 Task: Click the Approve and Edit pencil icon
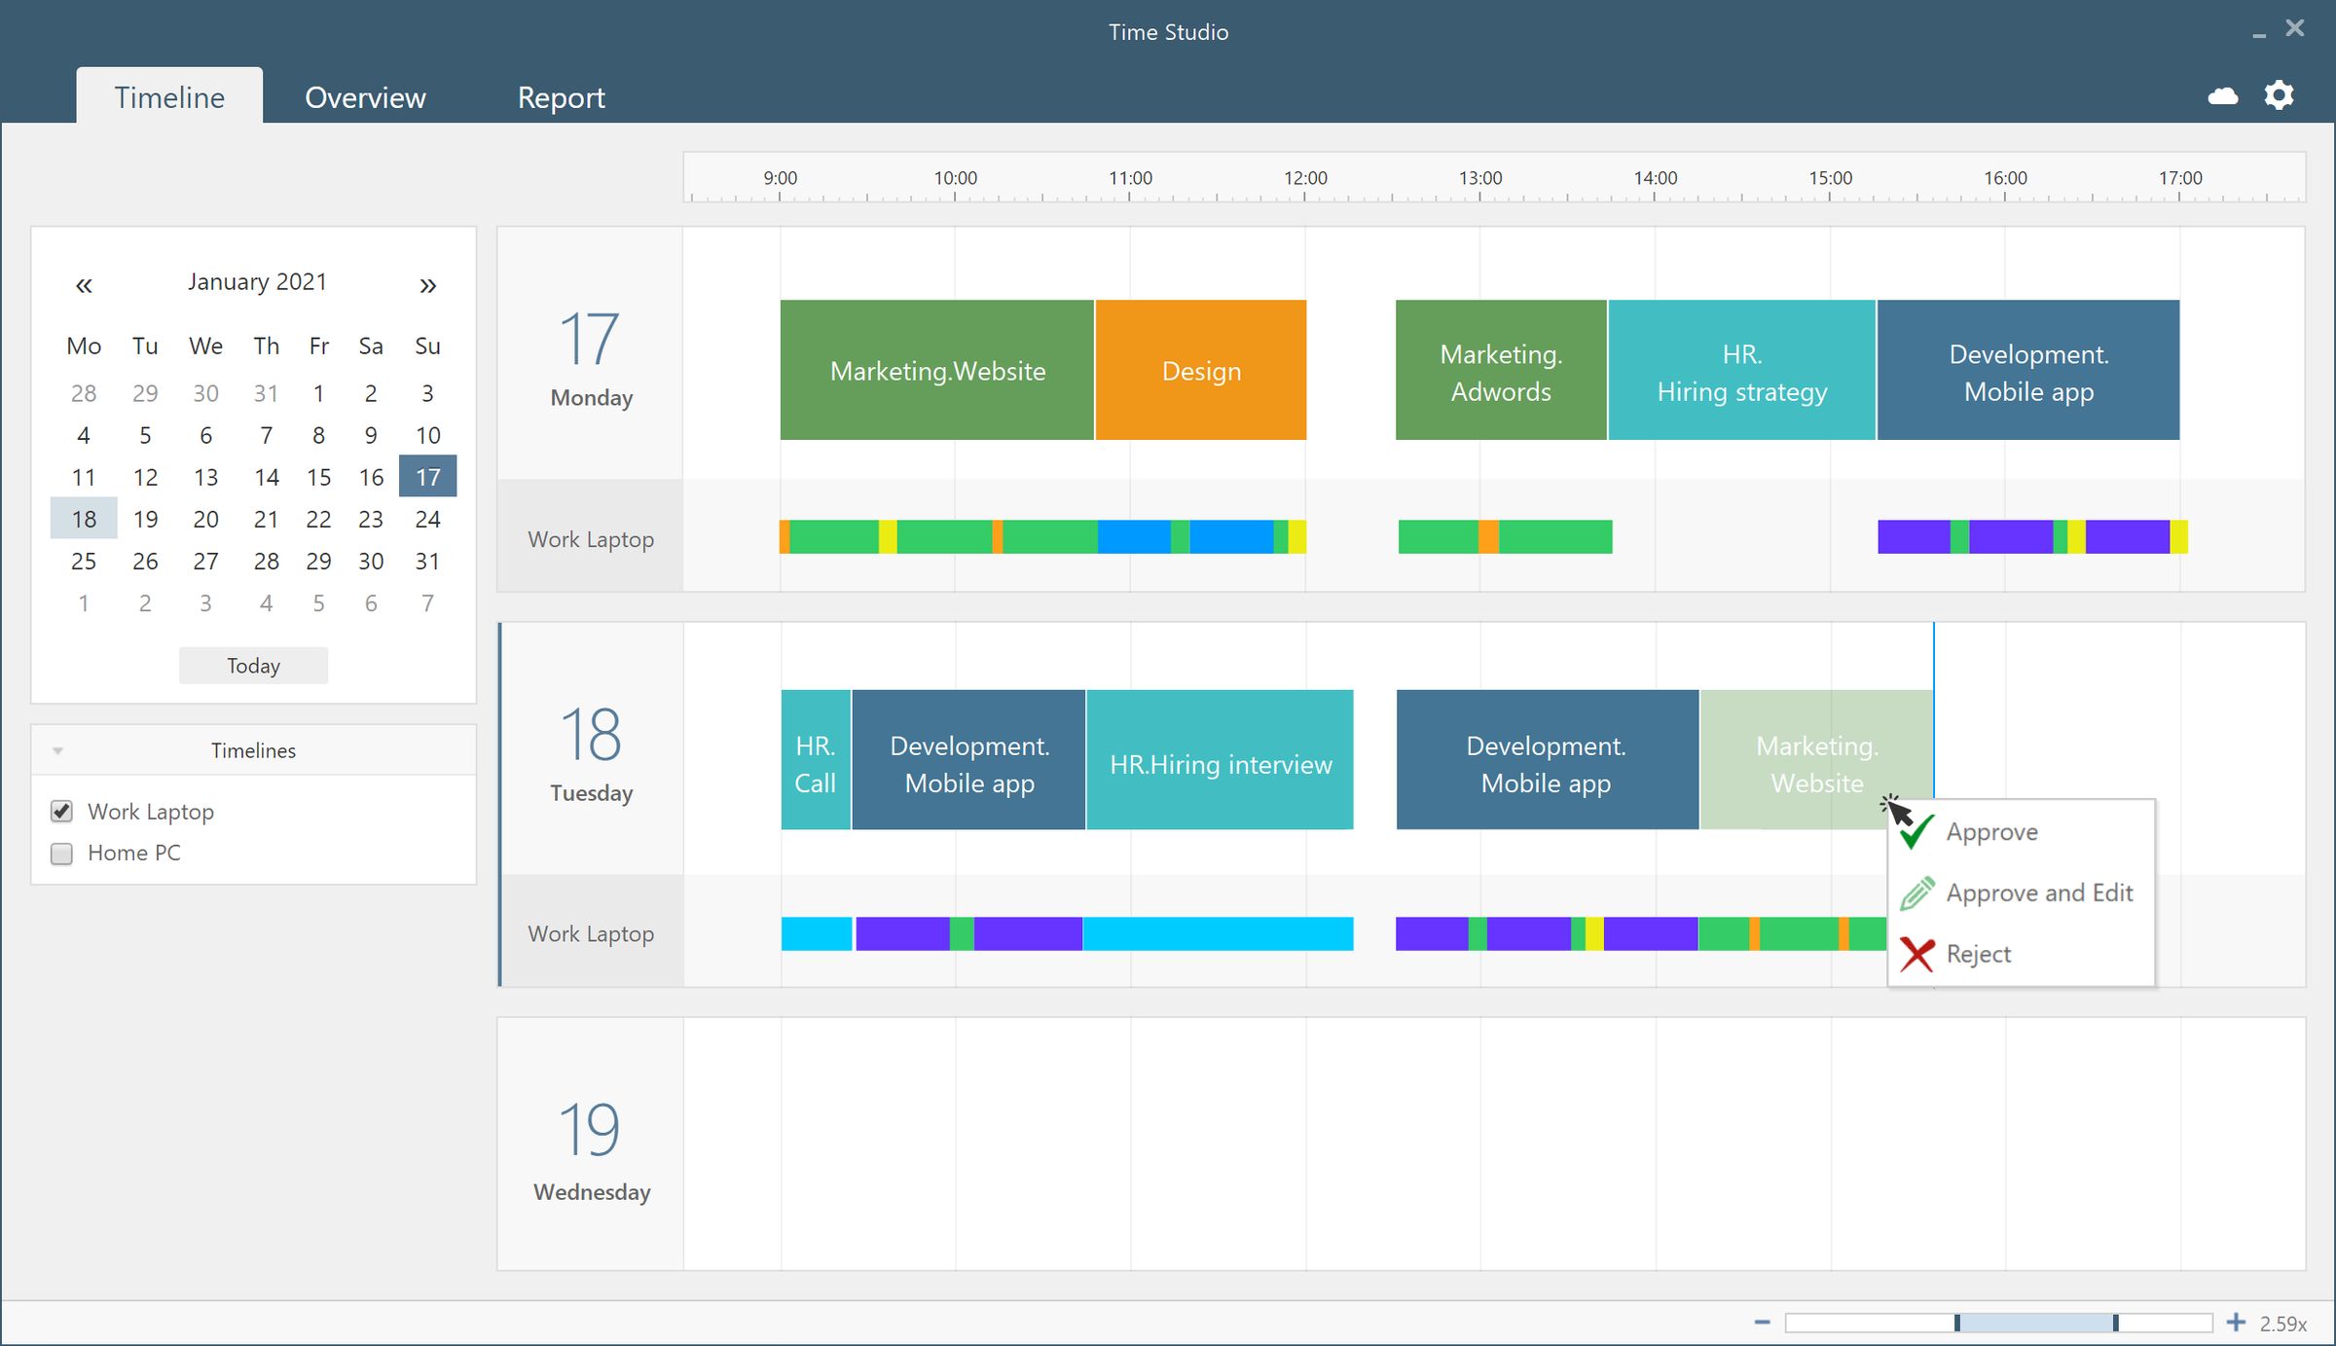(1916, 892)
